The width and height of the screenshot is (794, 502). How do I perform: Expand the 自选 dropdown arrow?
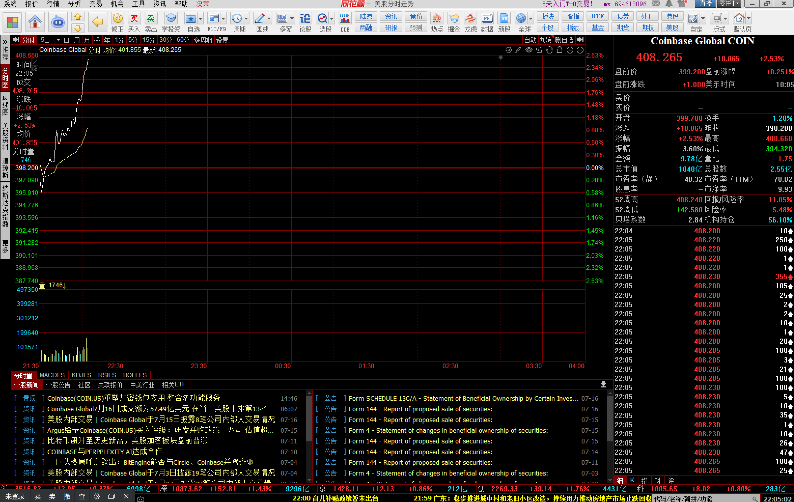200,19
